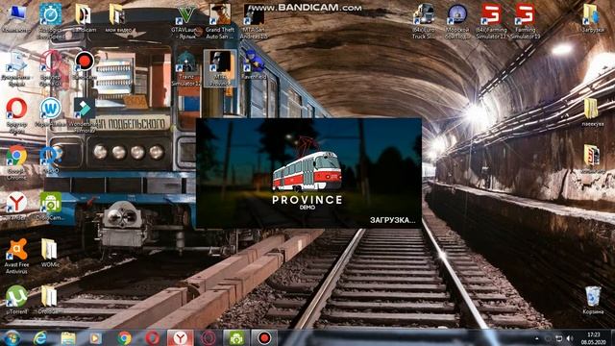Launch Морской бой submarine game shortcut
615x346 pixels.
click(457, 20)
